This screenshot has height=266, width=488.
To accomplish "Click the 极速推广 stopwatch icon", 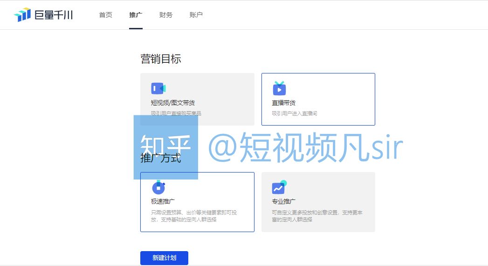I will [158, 187].
